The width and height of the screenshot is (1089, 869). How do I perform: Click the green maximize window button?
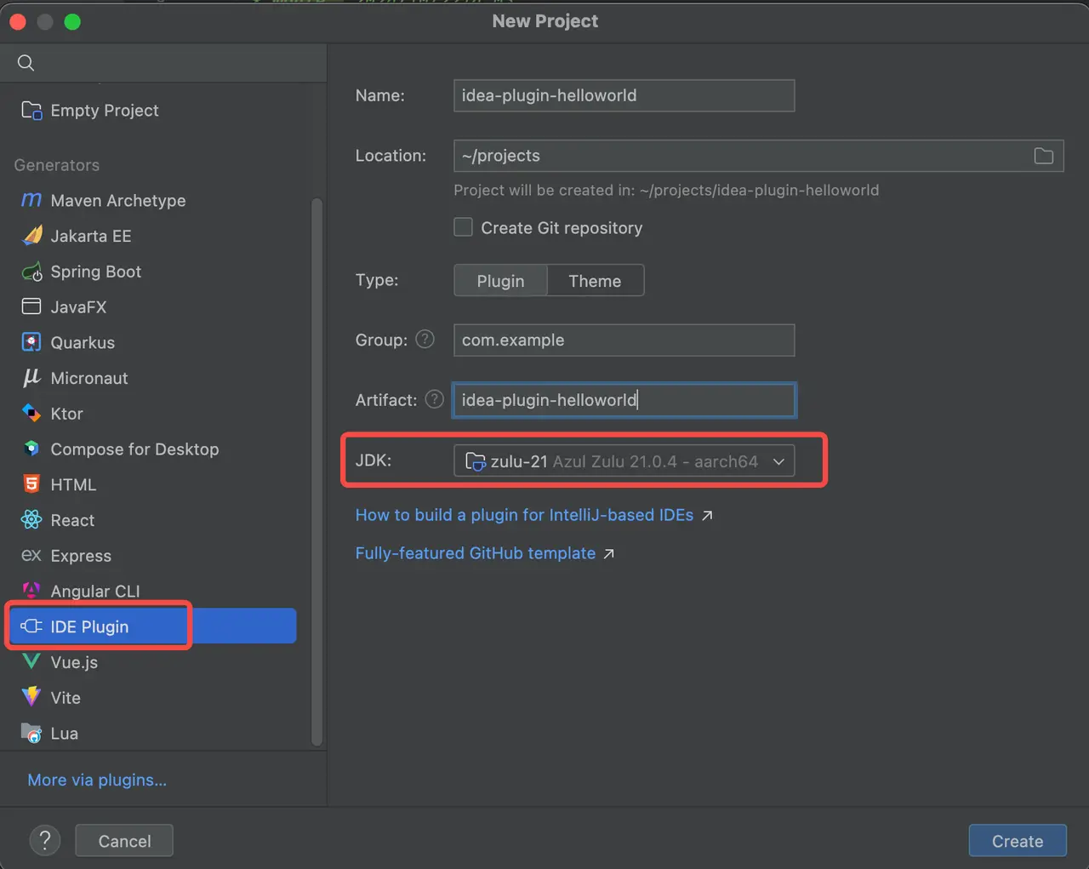(x=72, y=21)
